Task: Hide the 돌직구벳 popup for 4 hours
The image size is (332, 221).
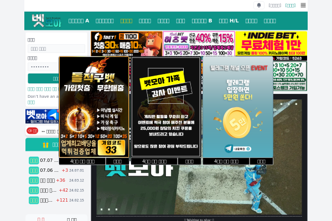Action: click(x=82, y=161)
